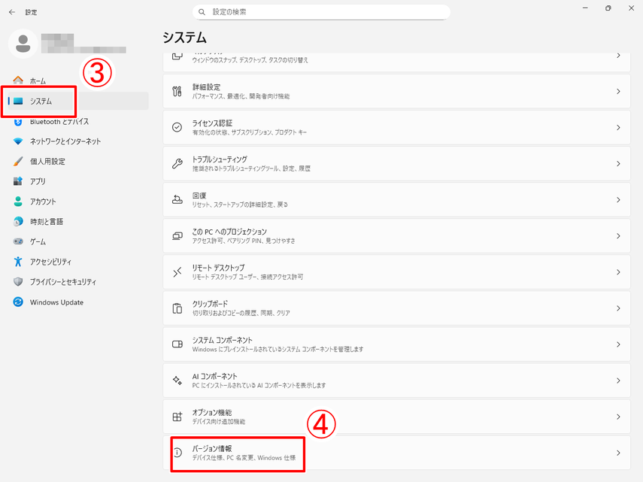
Task: Select 時刻と言語 in the sidebar
Action: pos(46,222)
